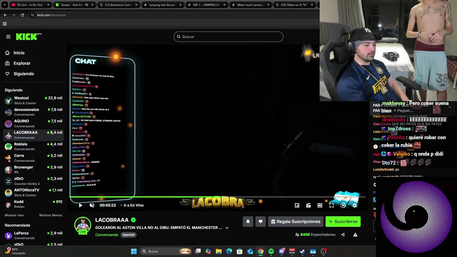Image resolution: width=457 pixels, height=257 pixels.
Task: Open Microsoft Store from taskbar
Action: 240,251
